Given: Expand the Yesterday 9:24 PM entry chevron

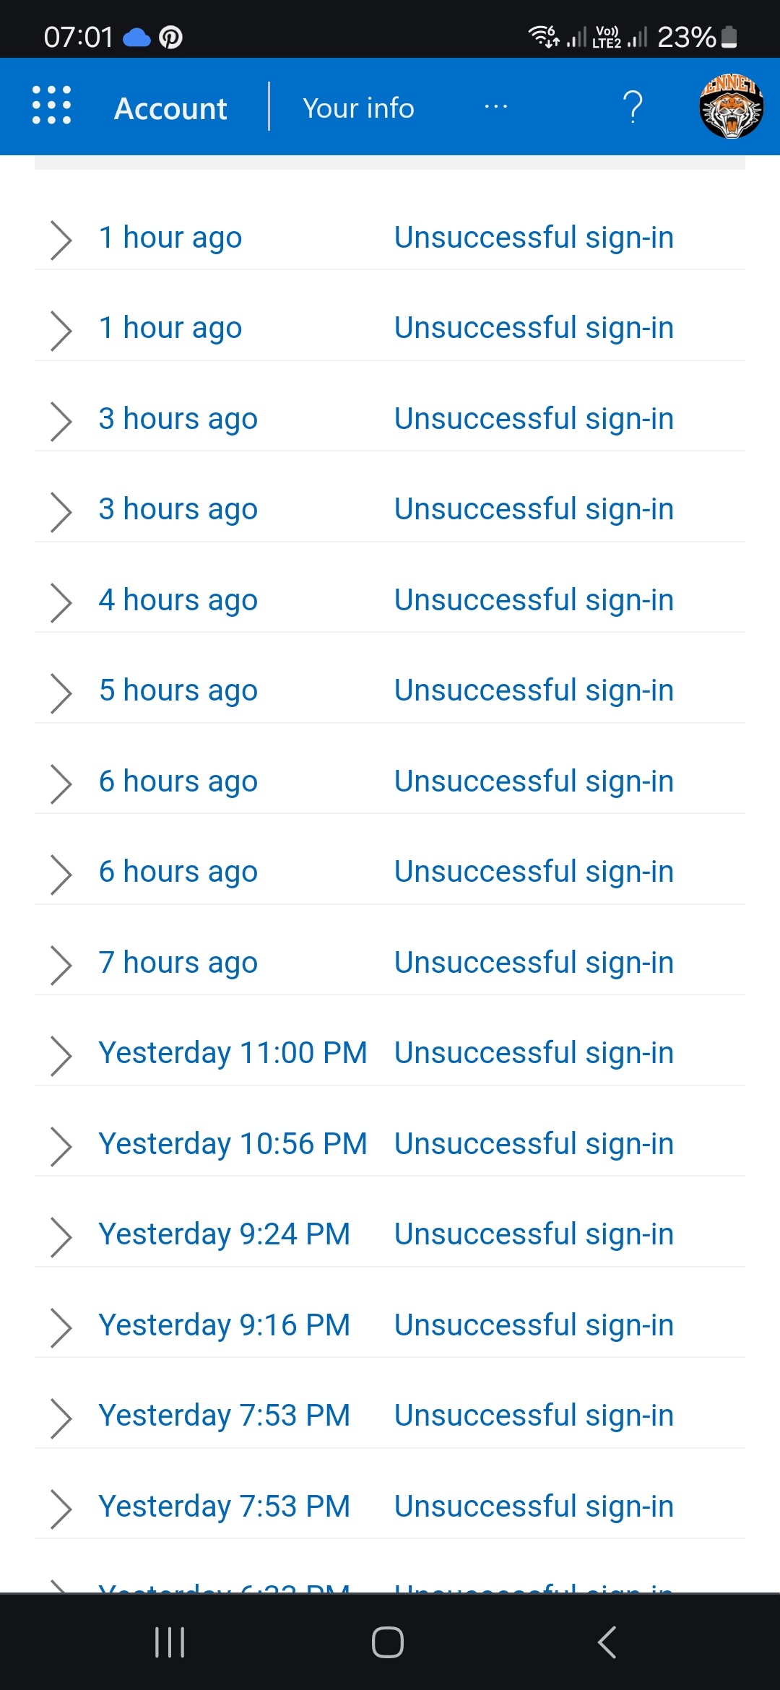Looking at the screenshot, I should click(61, 1236).
